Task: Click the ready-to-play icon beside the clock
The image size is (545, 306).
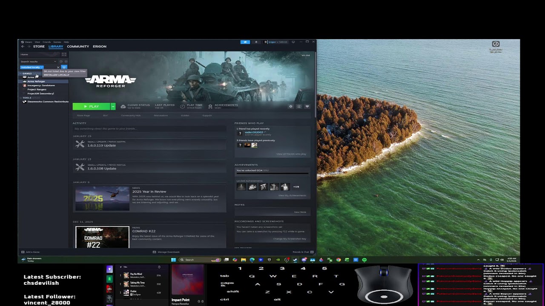Action: point(66,62)
